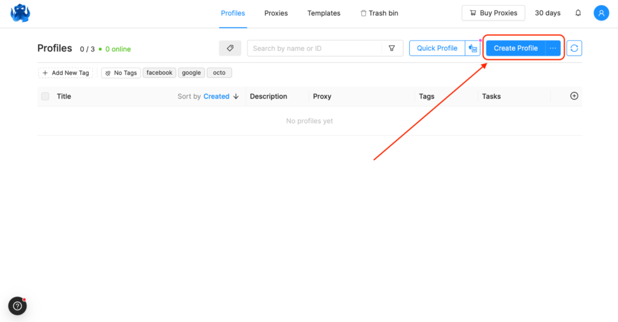Open quick profile settings icon
Image resolution: width=618 pixels, height=322 pixels.
point(473,48)
